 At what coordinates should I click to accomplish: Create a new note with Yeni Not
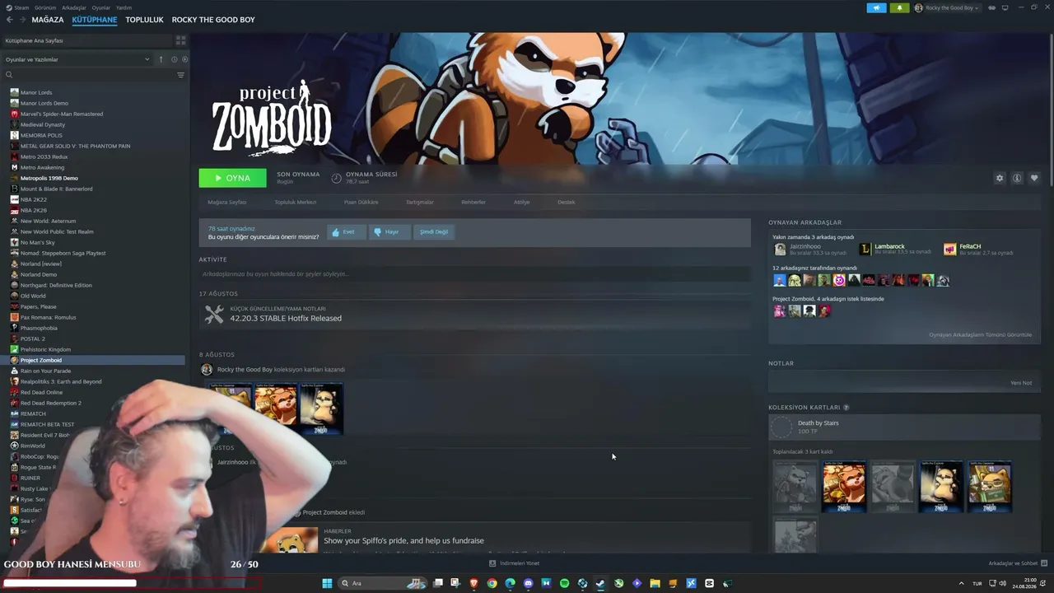(x=1021, y=383)
